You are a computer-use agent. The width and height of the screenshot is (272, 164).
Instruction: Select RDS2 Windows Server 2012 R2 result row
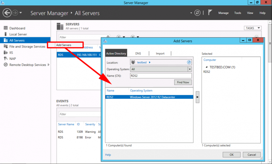pyautogui.click(x=149, y=97)
